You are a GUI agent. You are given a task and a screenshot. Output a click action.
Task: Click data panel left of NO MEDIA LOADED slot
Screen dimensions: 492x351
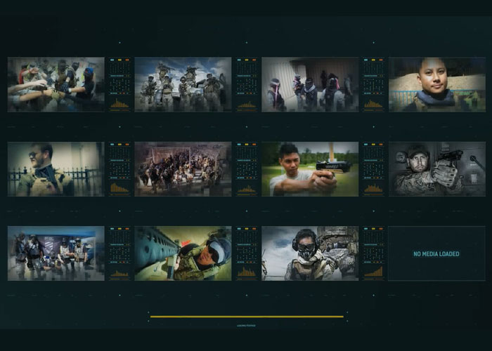373,253
